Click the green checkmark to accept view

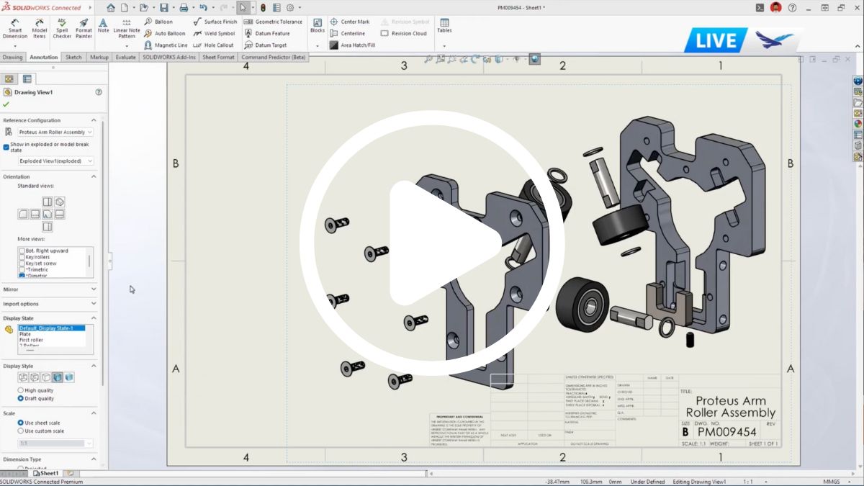(x=6, y=104)
